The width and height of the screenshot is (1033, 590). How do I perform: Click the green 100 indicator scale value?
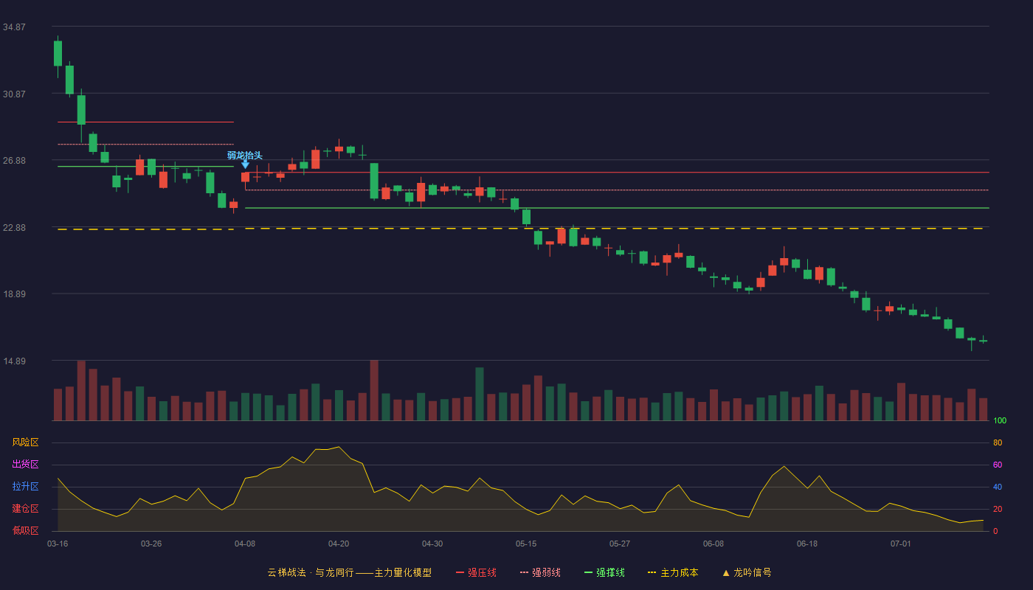pos(1000,421)
